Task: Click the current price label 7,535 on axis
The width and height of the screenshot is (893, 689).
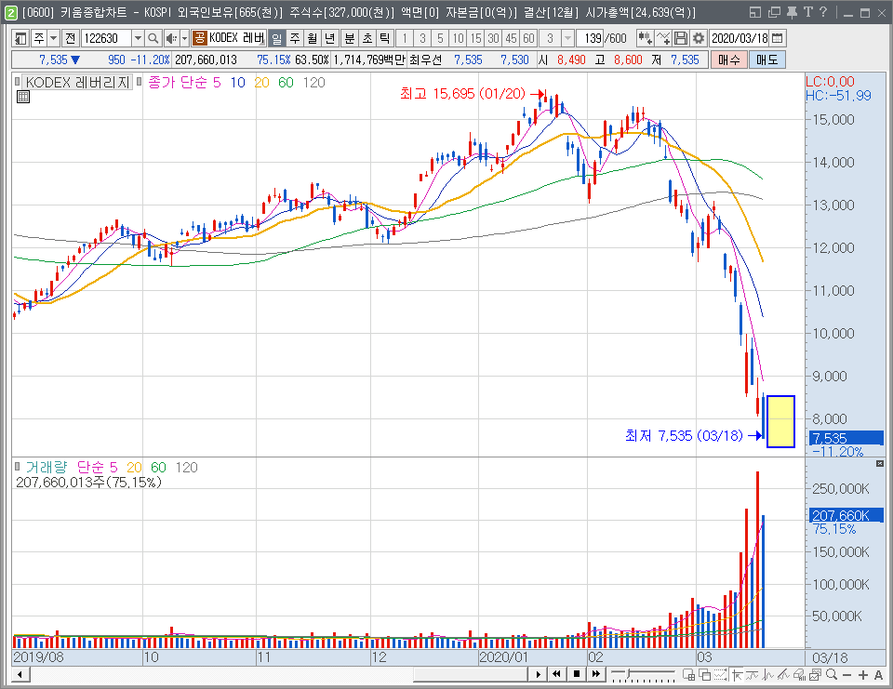Action: point(846,438)
